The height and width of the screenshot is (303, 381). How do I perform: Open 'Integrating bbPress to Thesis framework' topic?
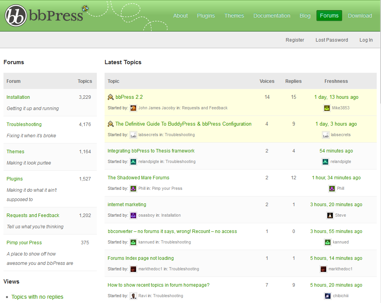151,151
